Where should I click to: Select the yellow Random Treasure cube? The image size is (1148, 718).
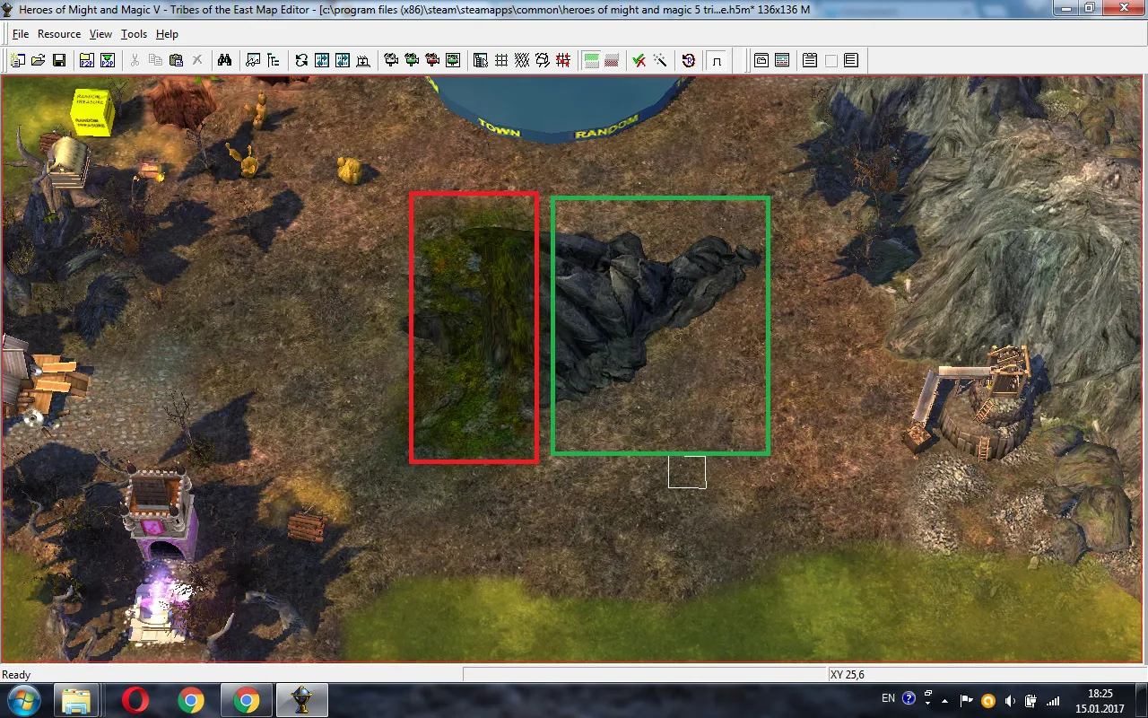[91, 111]
